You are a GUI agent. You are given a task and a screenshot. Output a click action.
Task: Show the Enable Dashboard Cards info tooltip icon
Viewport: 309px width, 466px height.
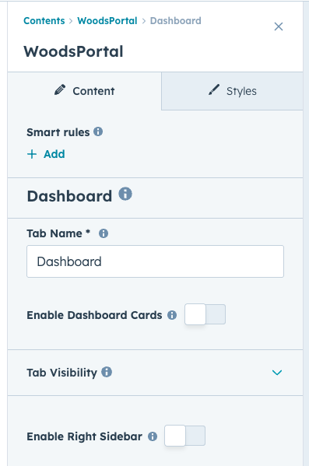(172, 315)
